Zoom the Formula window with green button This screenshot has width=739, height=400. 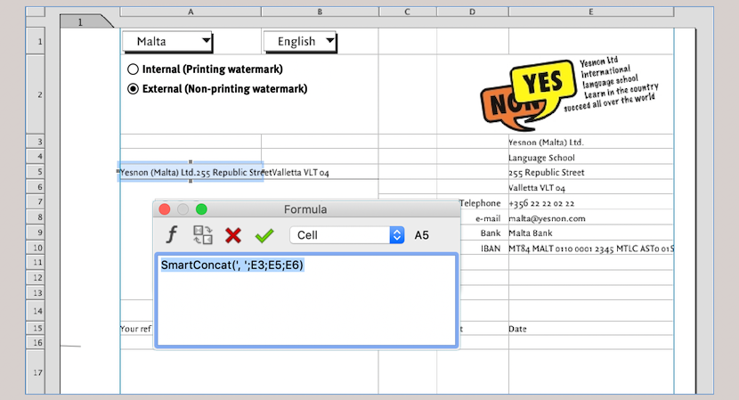201,209
